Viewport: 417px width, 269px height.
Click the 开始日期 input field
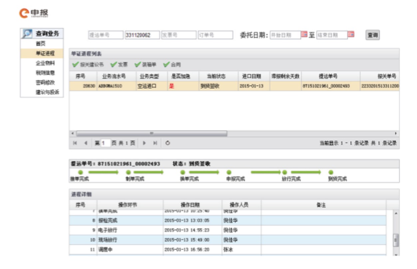285,35
